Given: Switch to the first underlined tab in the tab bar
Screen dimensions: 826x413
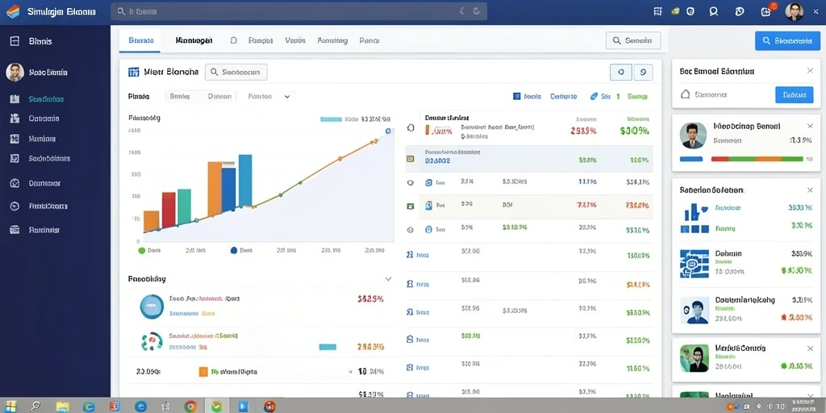Looking at the screenshot, I should pyautogui.click(x=140, y=40).
